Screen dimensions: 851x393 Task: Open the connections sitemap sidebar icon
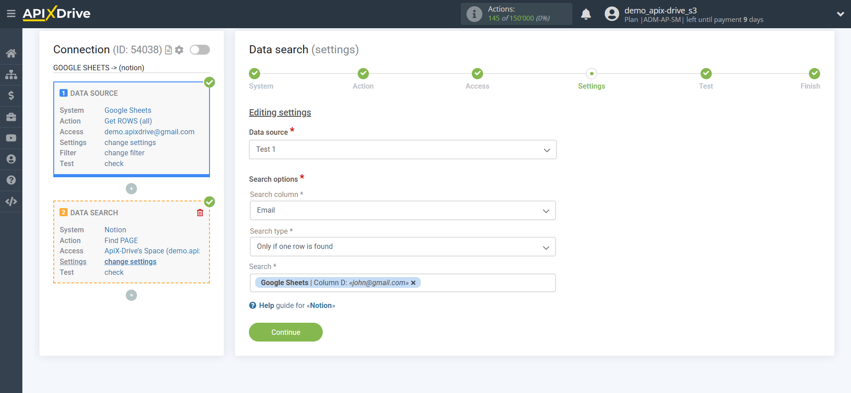pyautogui.click(x=11, y=74)
